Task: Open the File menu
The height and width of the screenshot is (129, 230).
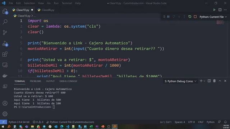Action: pyautogui.click(x=11, y=3)
